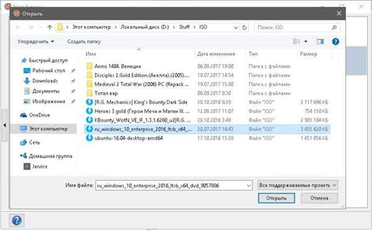Sort by Размер column header

(308, 54)
